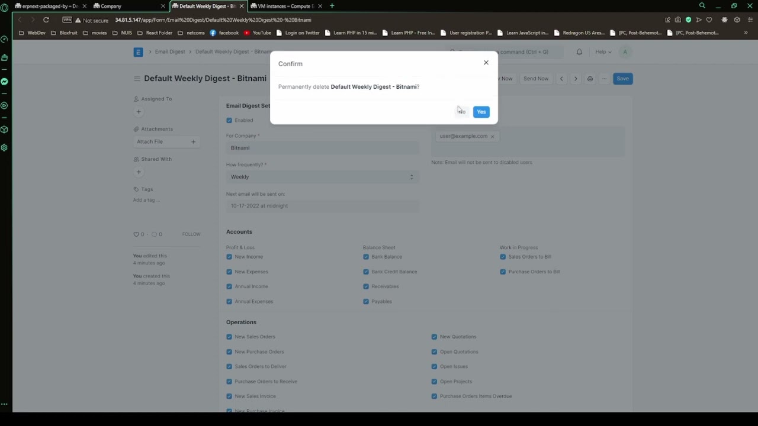758x426 pixels.
Task: Go to the next document arrow
Action: [x=576, y=79]
